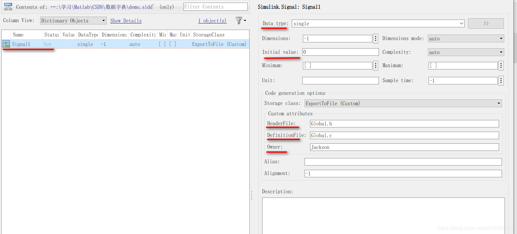Image resolution: width=517 pixels, height=234 pixels.
Task: Click the auto Complexity cell of Signal1
Action: 135,44
